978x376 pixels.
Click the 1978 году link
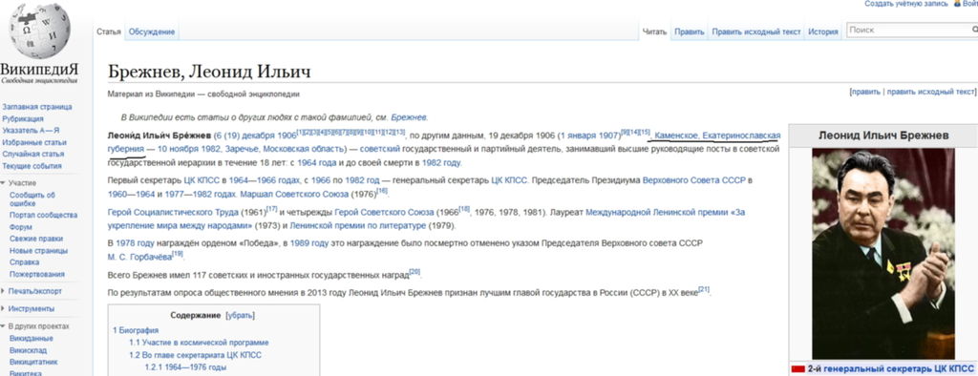(x=135, y=243)
